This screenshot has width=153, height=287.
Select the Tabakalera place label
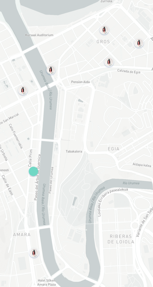pos(74,151)
